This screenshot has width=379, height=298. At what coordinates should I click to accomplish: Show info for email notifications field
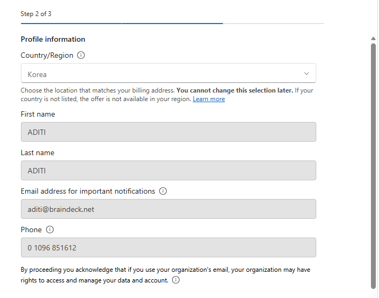[x=163, y=191]
